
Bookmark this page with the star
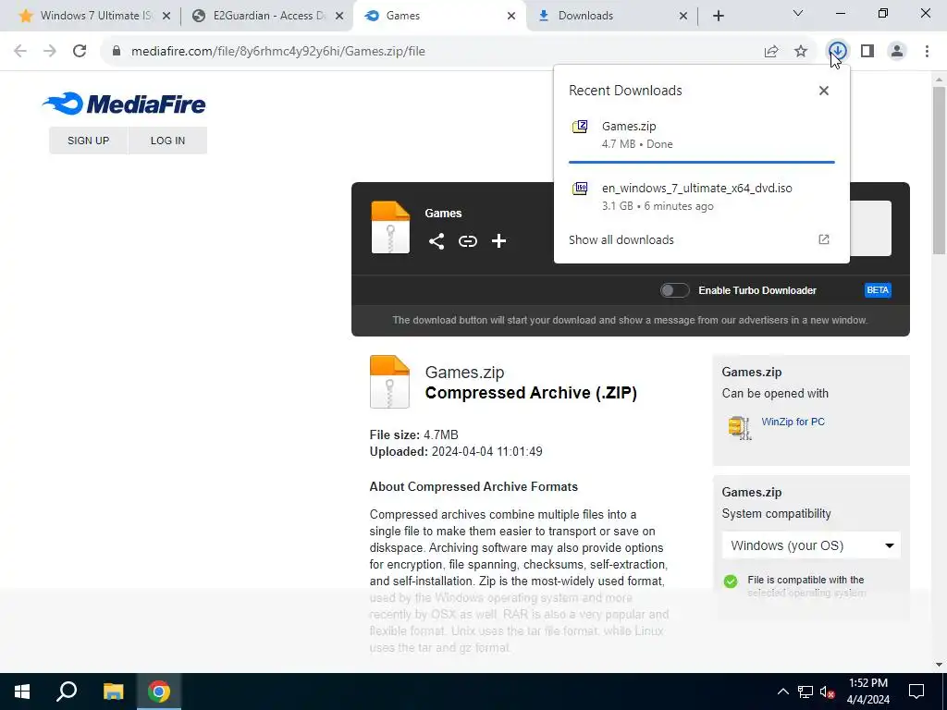pyautogui.click(x=801, y=52)
